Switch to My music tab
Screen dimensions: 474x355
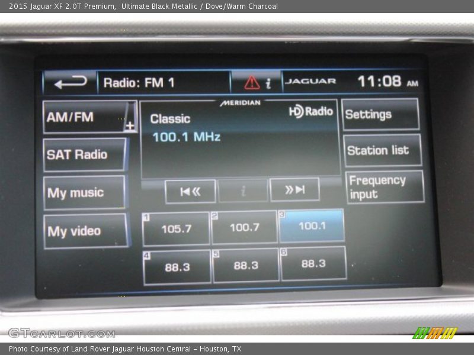coord(86,192)
